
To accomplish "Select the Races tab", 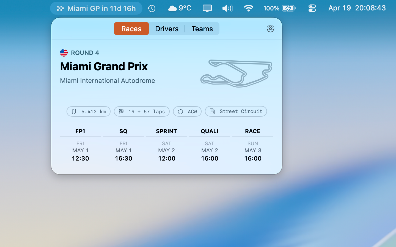I will point(131,29).
